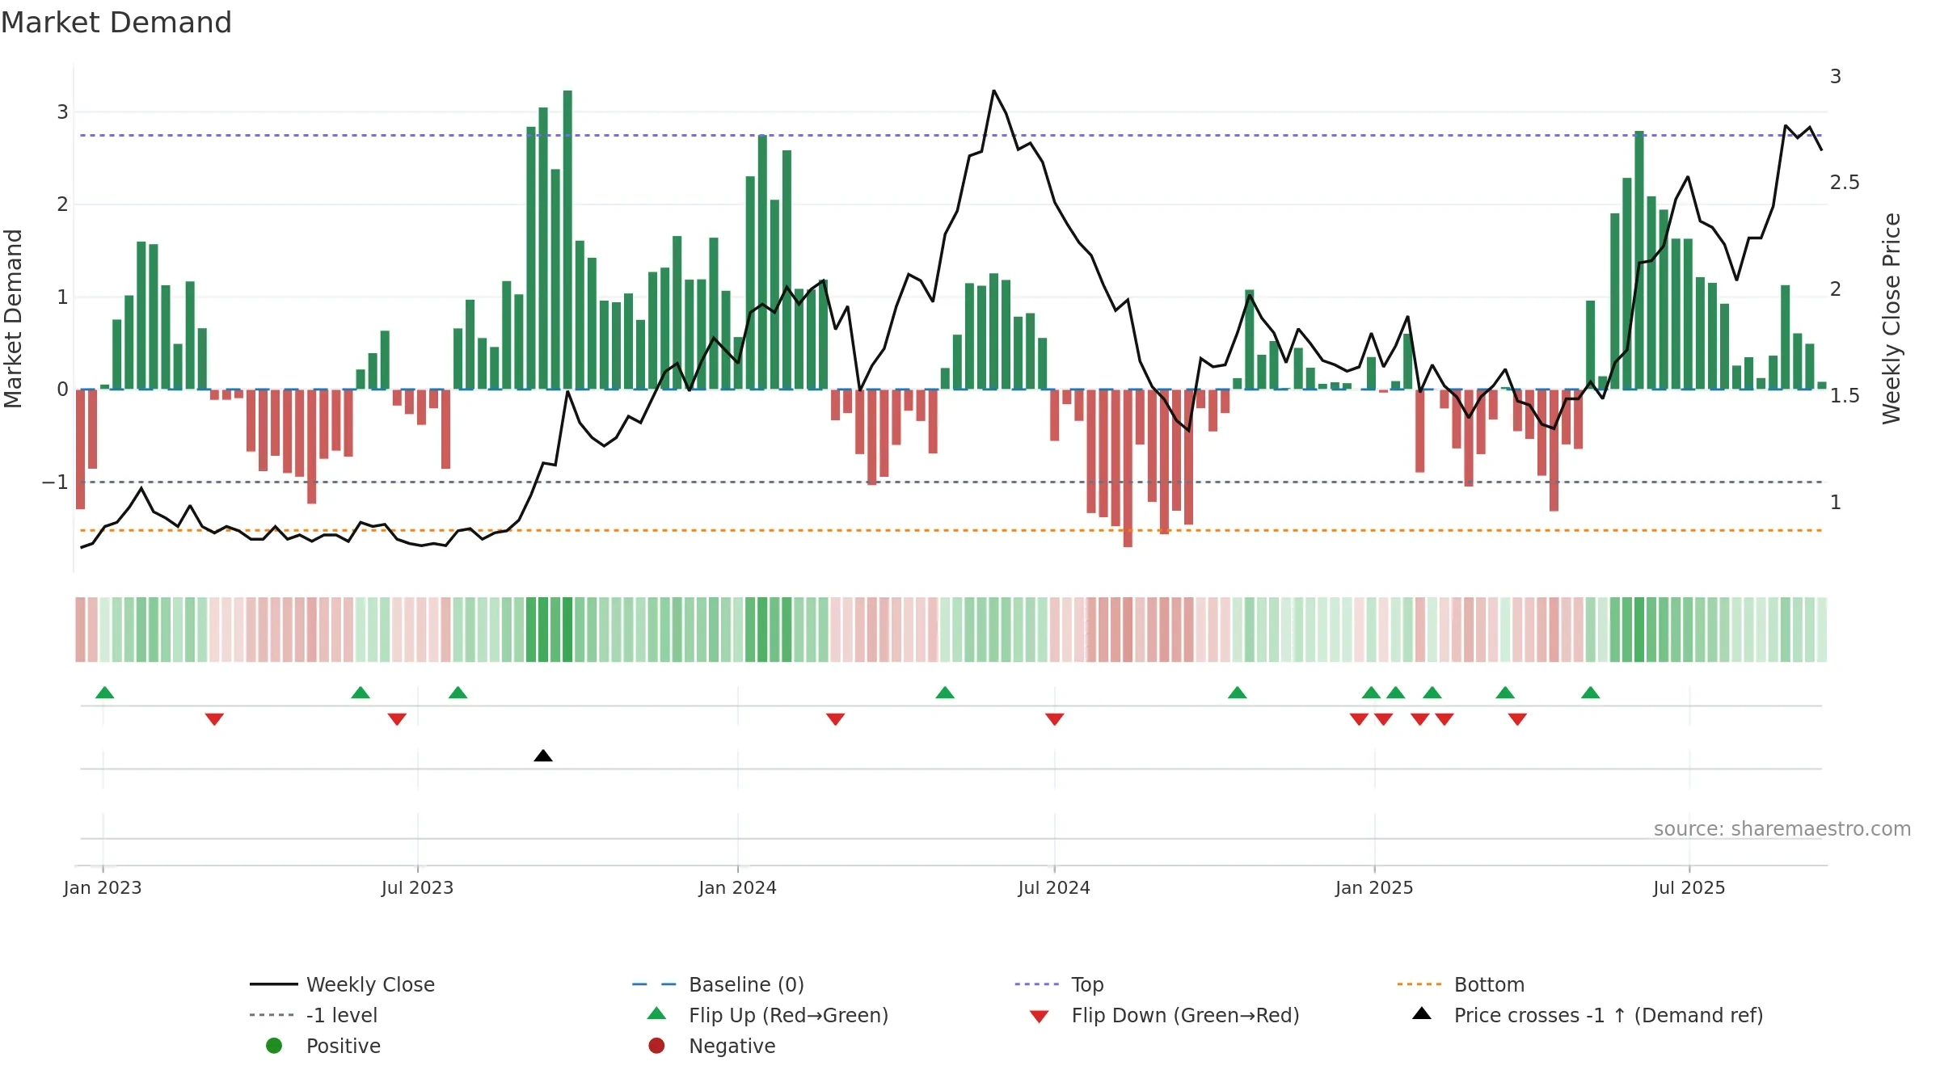
Task: Click the Positive legend label
Action: coord(344,1046)
